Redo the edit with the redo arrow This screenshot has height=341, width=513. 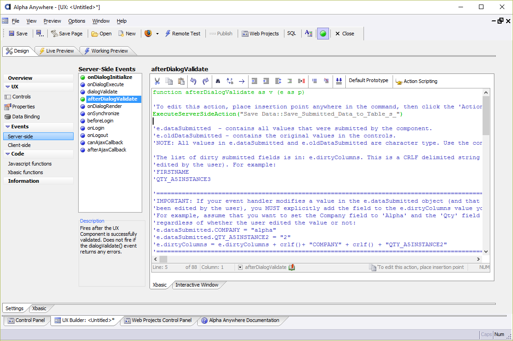205,81
